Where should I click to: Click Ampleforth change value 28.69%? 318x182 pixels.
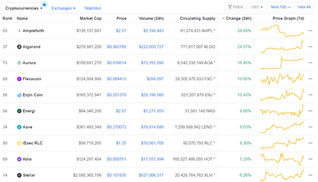tap(244, 31)
